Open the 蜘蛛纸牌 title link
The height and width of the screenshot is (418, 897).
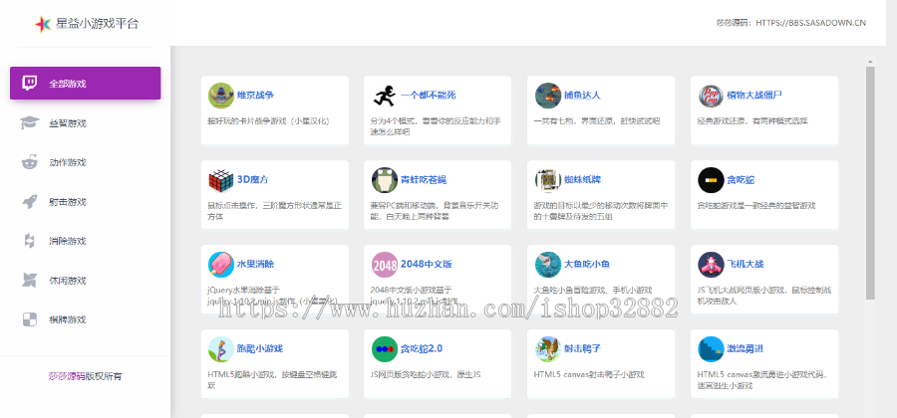tap(582, 179)
